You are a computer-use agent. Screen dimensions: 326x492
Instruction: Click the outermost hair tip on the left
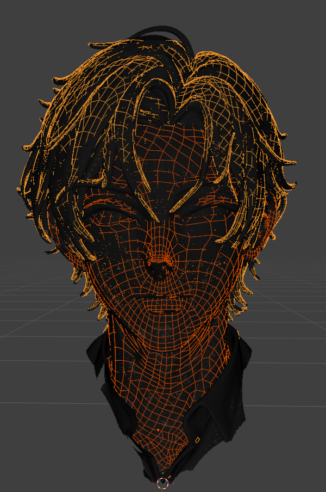coord(20,190)
